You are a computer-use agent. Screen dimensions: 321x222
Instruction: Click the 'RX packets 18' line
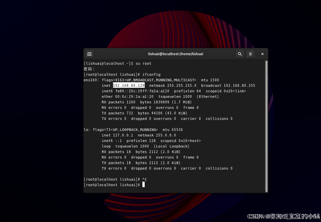tap(141, 152)
